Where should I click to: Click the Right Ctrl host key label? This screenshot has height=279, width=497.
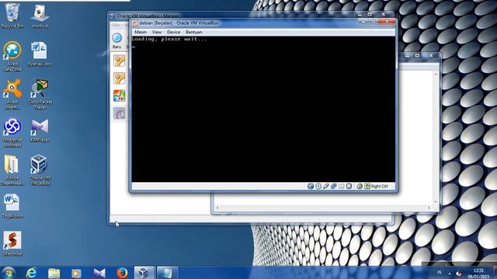380,186
